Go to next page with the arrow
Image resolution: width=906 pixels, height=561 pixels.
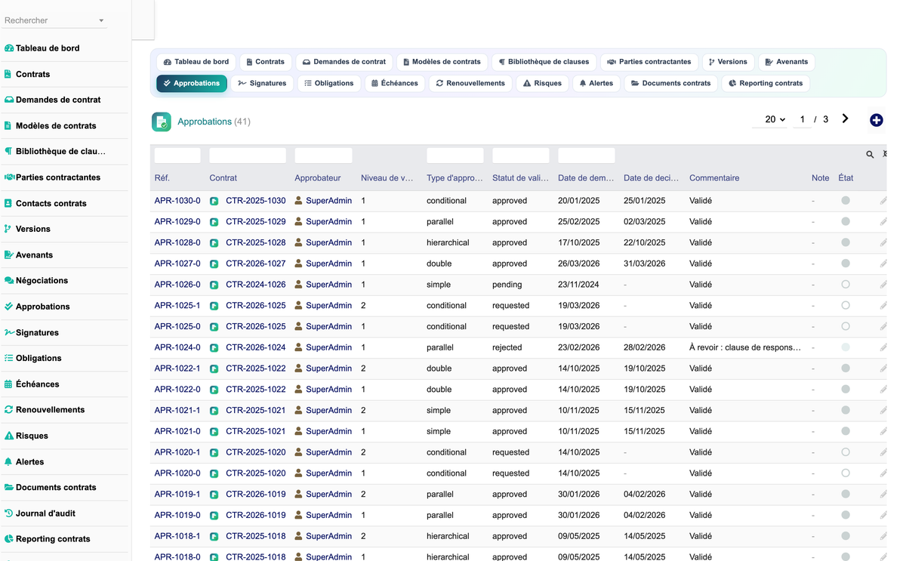tap(845, 119)
